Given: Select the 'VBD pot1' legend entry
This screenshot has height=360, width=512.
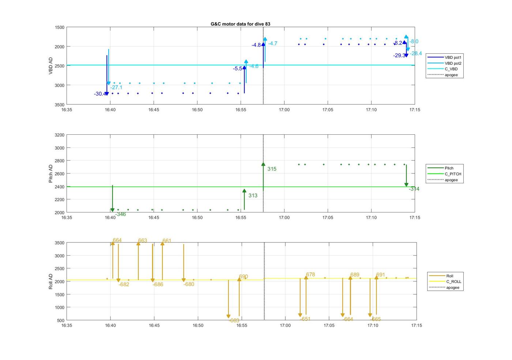Looking at the screenshot, I should point(444,57).
